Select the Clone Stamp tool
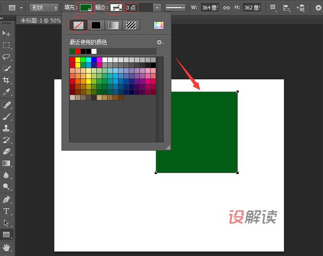The width and height of the screenshot is (323, 256). (x=6, y=128)
